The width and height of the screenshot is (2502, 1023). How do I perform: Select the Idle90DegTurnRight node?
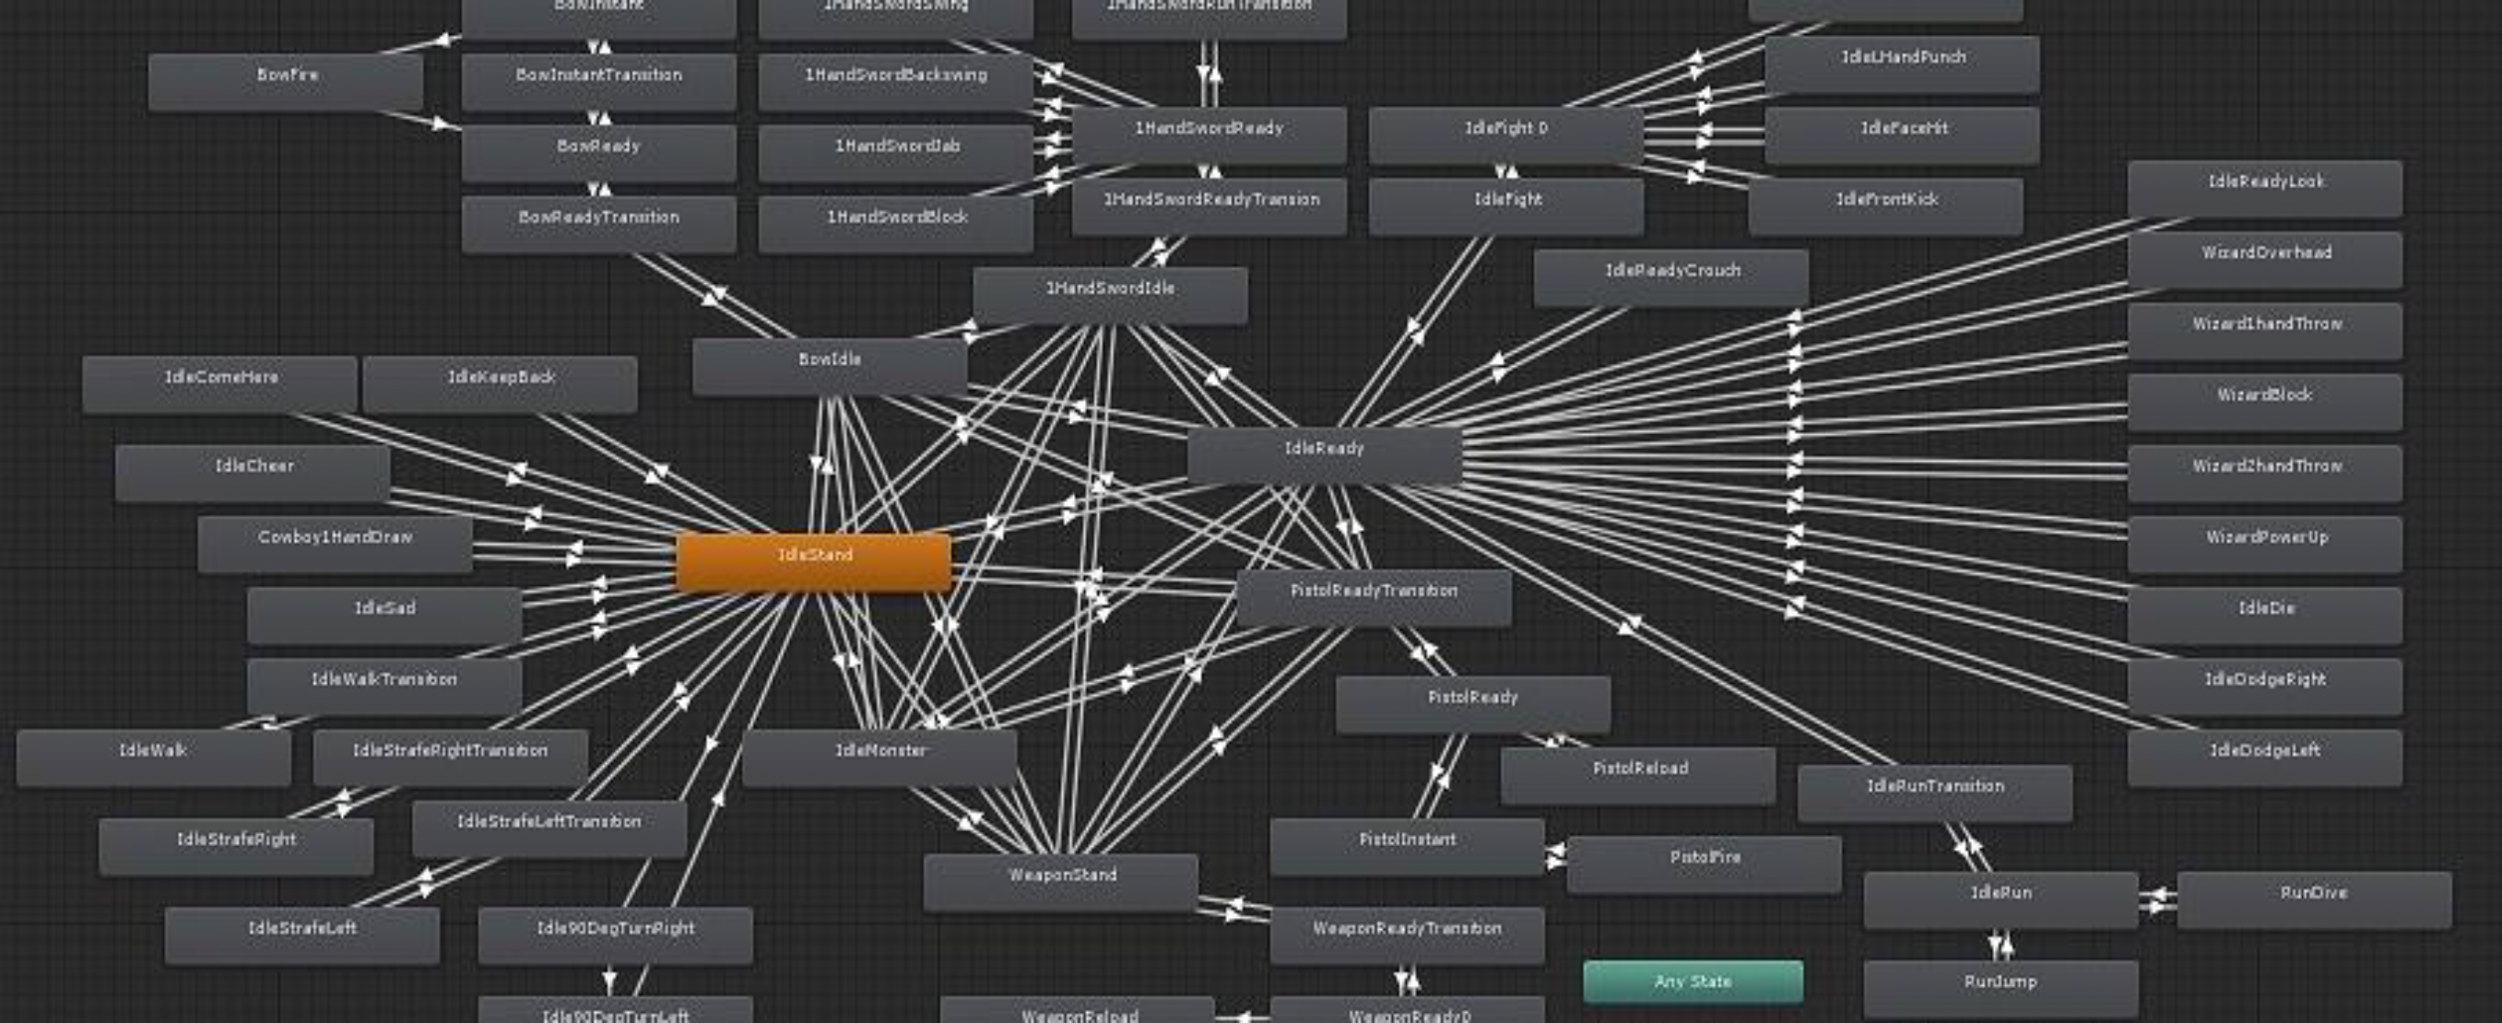pyautogui.click(x=615, y=935)
